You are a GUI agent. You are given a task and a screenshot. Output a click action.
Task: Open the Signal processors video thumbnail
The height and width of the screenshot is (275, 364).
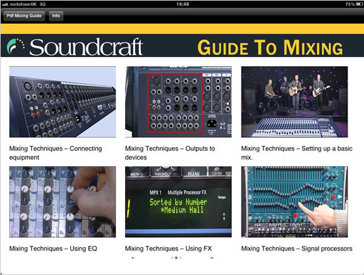(295, 201)
